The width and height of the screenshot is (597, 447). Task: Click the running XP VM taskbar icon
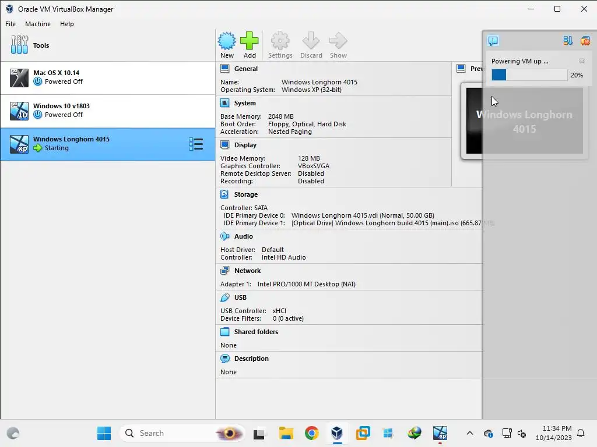click(440, 433)
